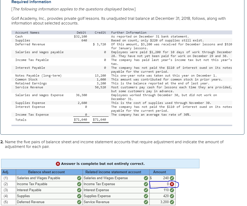Click the green check beside Supplies Expense answer
The height and width of the screenshot is (206, 247).
(x=146, y=196)
